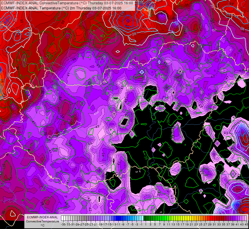Click the legend heading ECMWF-INDEX-ANAL
This screenshot has width=249, height=229.
tap(42, 217)
